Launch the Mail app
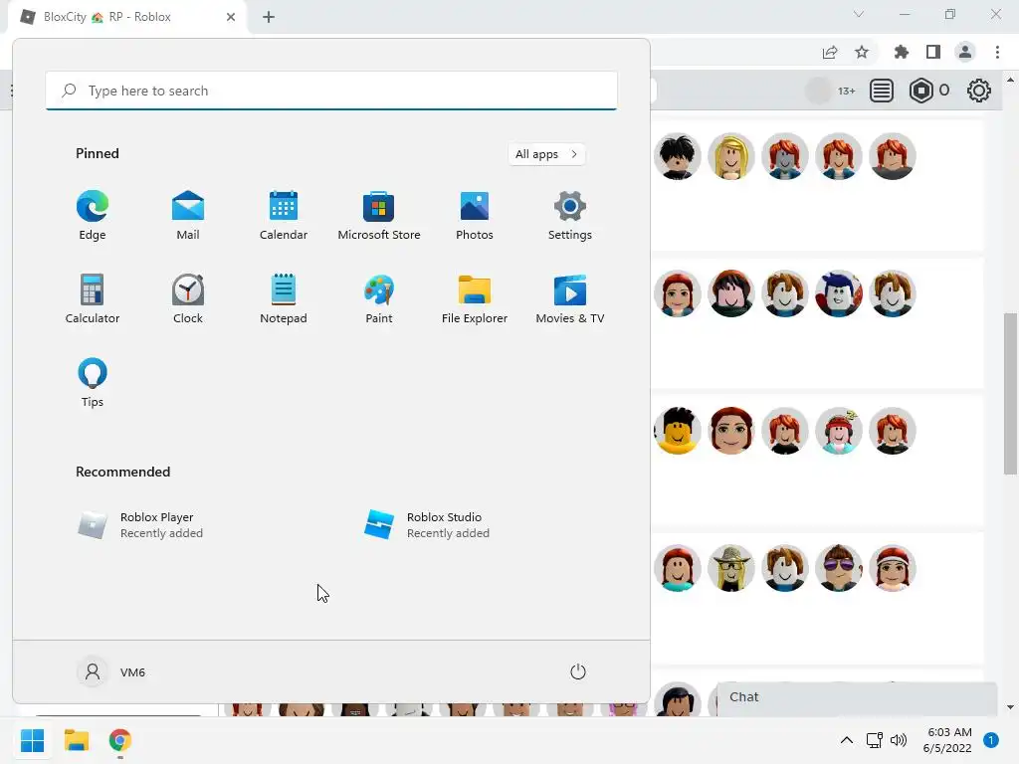1019x764 pixels. point(188,216)
